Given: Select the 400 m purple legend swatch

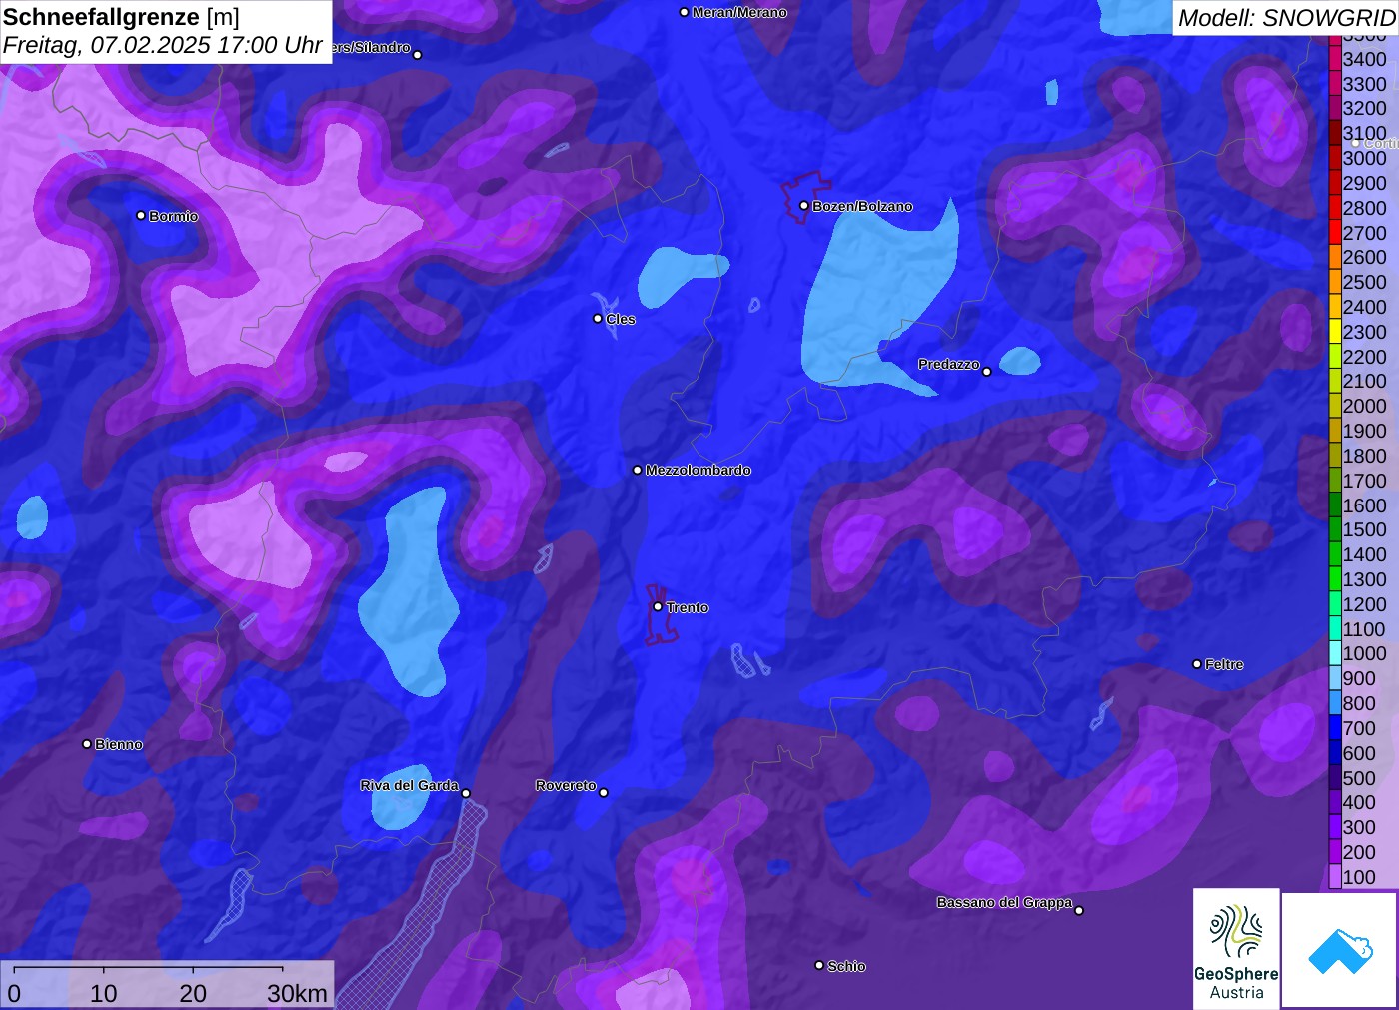Looking at the screenshot, I should click(x=1335, y=802).
